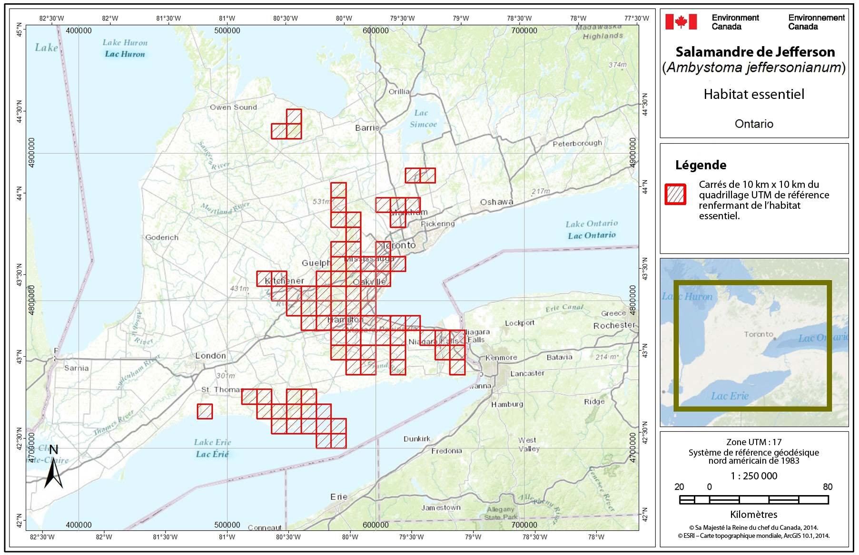
Task: Click the Habitat essentiel title text
Action: (754, 94)
